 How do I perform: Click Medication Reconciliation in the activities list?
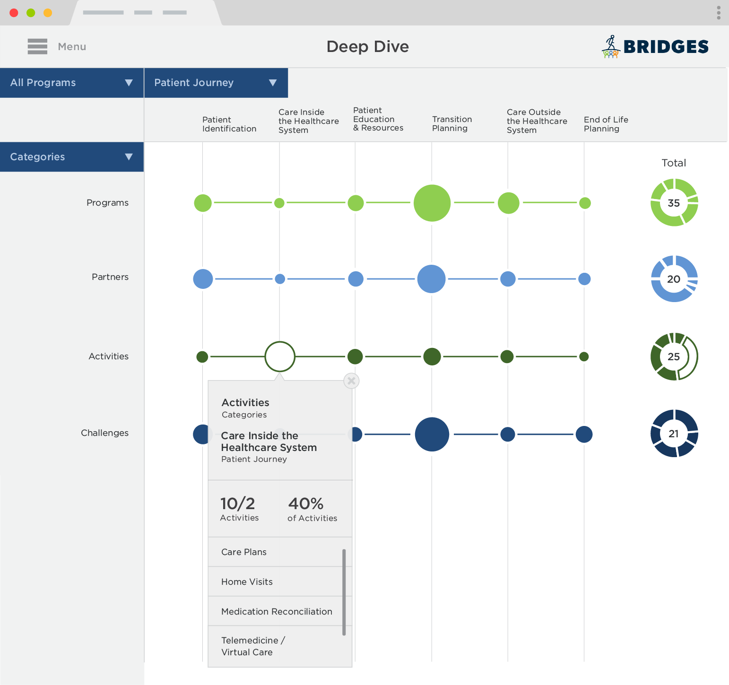pyautogui.click(x=276, y=611)
